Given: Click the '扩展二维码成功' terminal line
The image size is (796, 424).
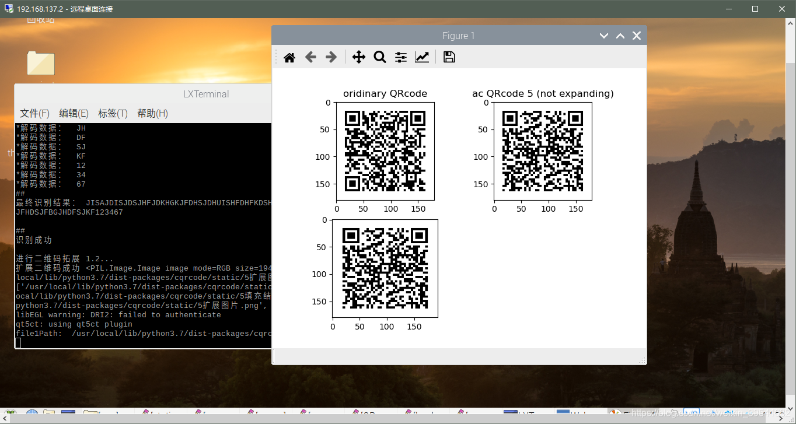Looking at the screenshot, I should pyautogui.click(x=144, y=268).
